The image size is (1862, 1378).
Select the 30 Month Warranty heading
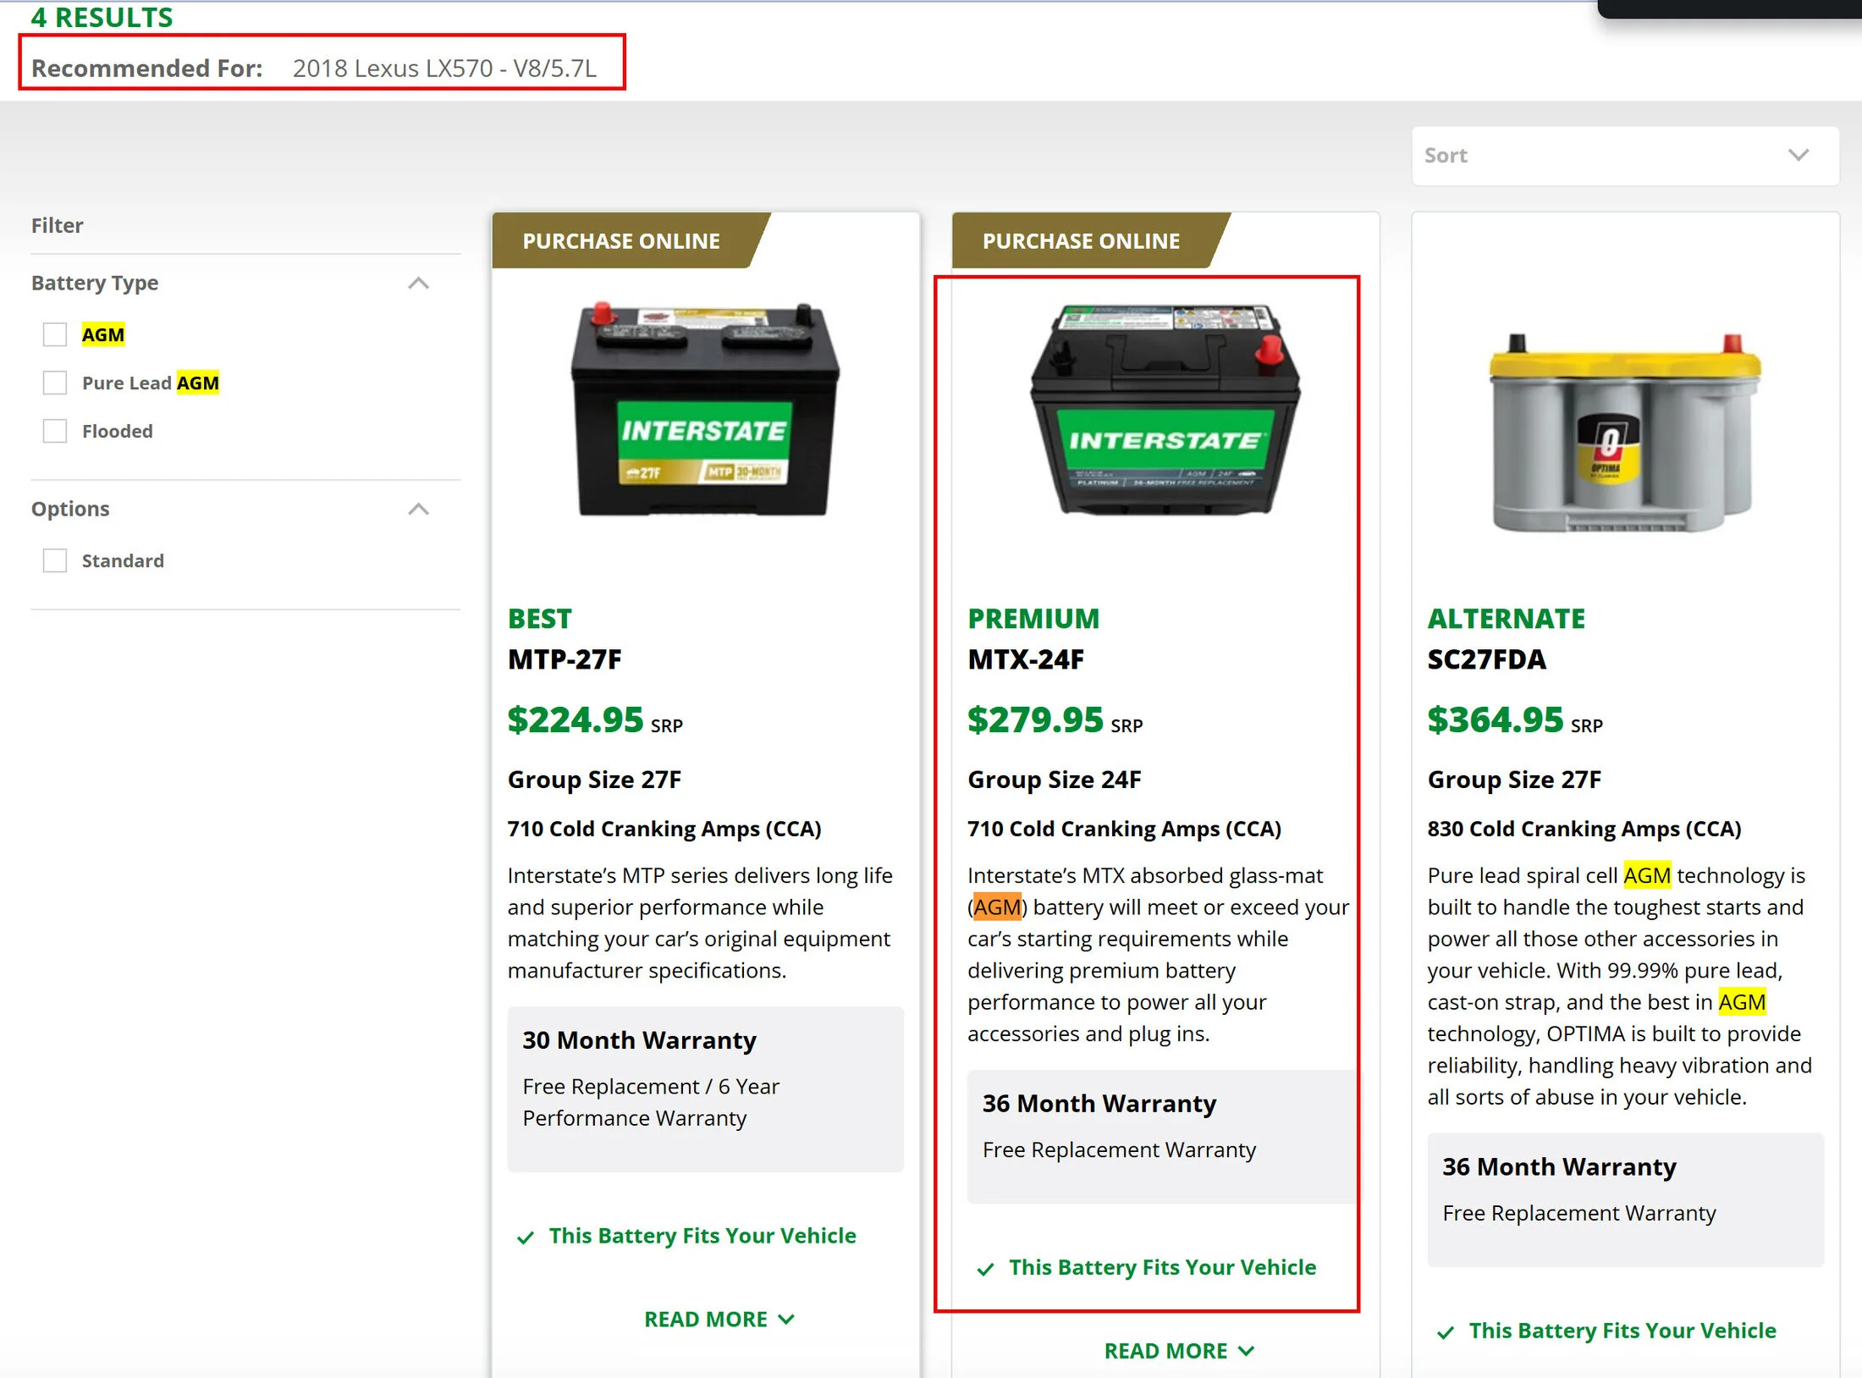coord(639,1039)
